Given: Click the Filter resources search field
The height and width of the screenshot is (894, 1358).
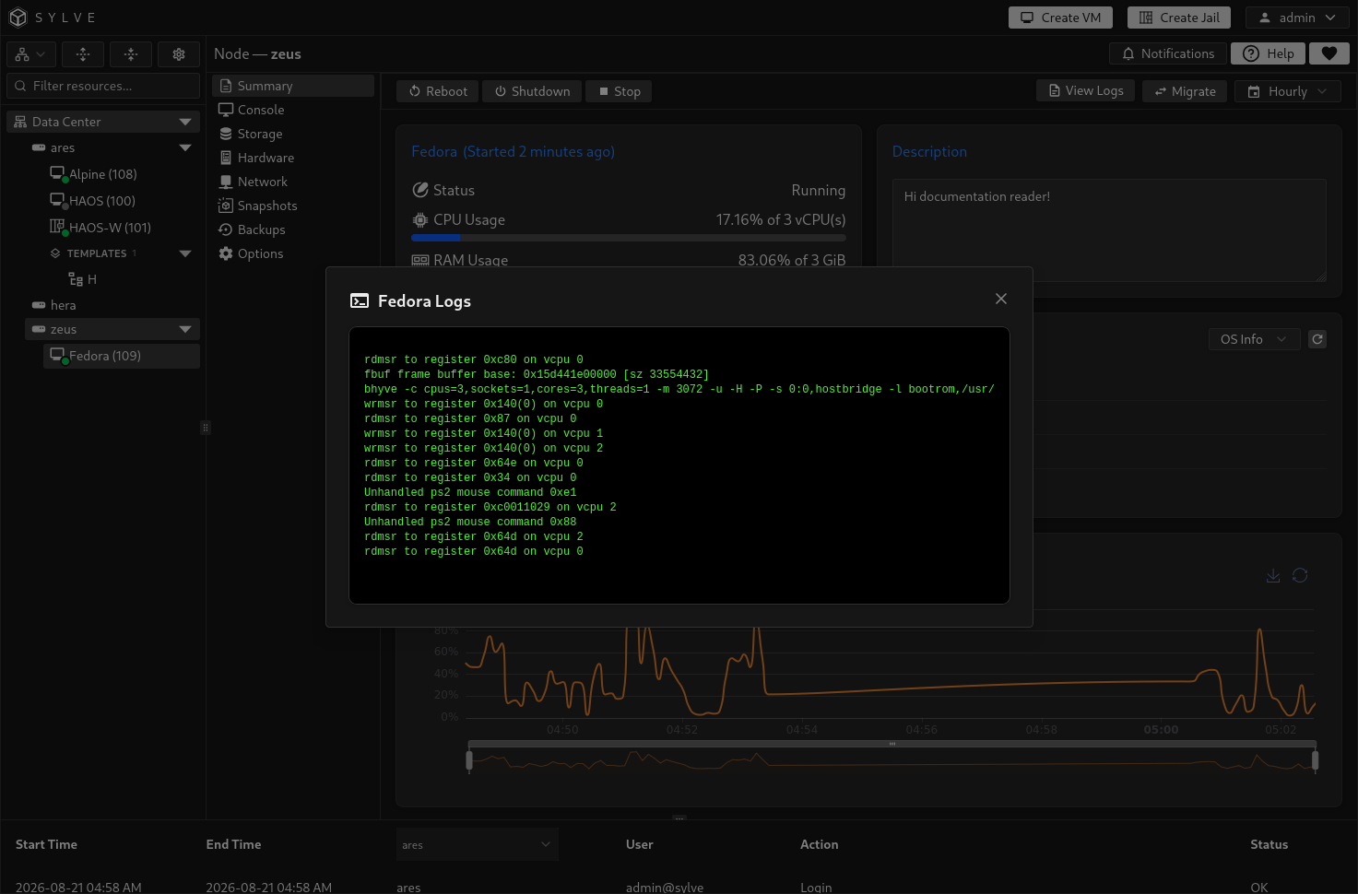Looking at the screenshot, I should [103, 86].
